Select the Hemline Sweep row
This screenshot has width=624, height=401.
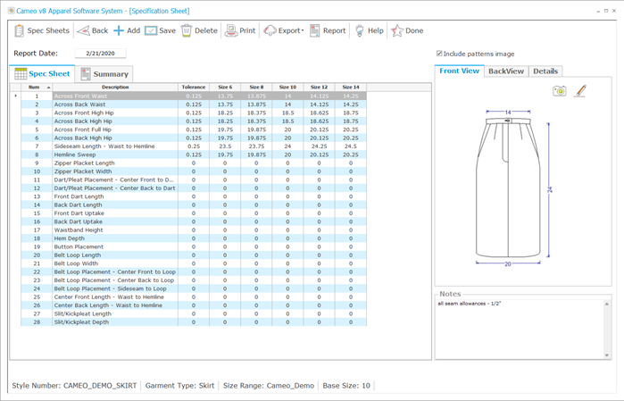click(115, 154)
